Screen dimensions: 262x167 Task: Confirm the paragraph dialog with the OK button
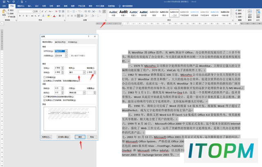(x=80, y=137)
